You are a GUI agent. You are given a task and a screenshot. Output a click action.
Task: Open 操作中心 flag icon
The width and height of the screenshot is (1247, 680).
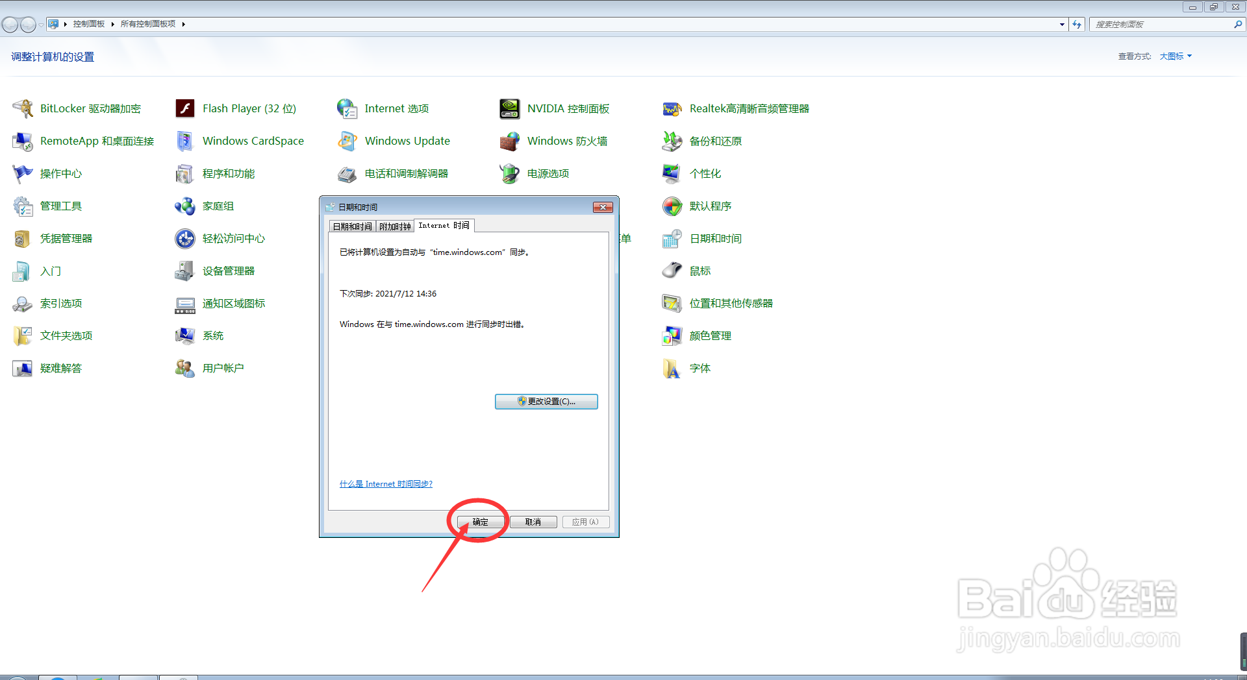tap(23, 173)
